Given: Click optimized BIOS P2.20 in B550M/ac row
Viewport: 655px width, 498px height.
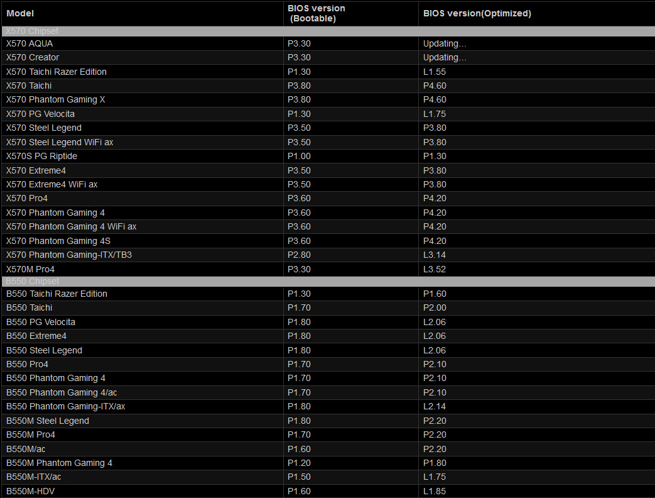Looking at the screenshot, I should point(435,449).
